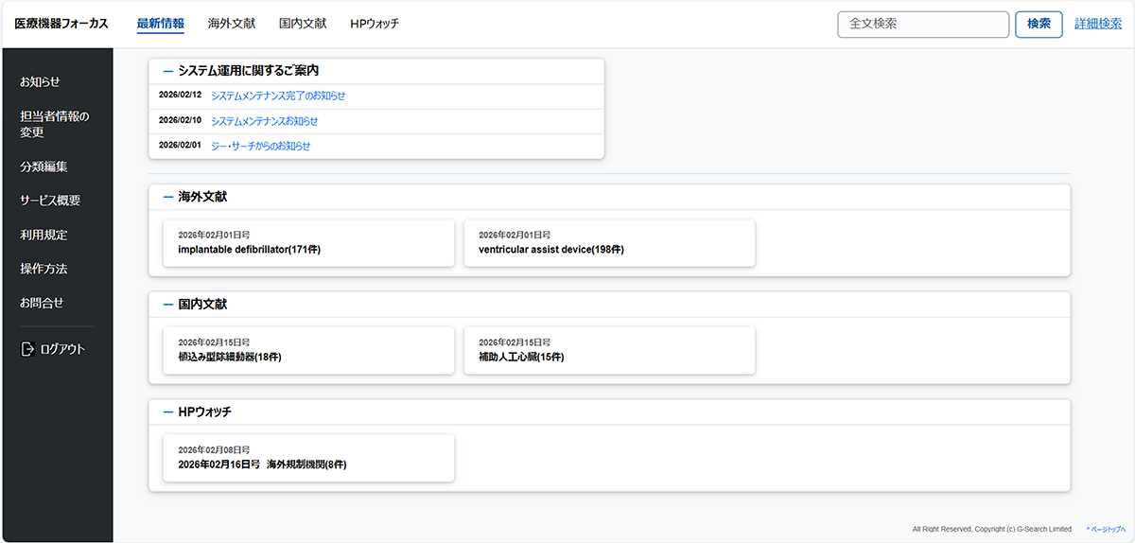Select 担当者情報の変更 in sidebar

point(55,124)
